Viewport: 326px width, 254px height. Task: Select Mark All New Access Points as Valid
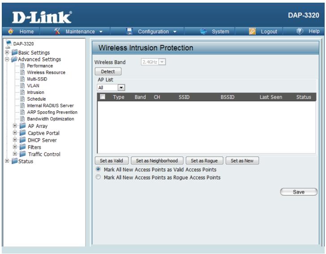pos(98,169)
